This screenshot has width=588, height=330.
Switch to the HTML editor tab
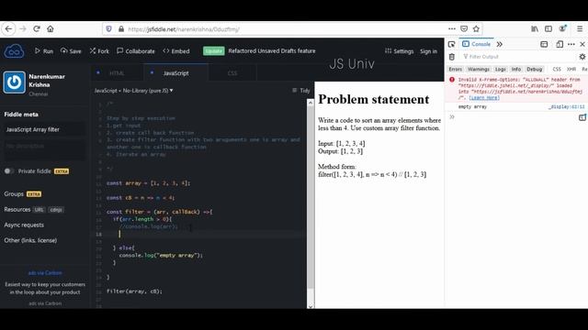(117, 73)
